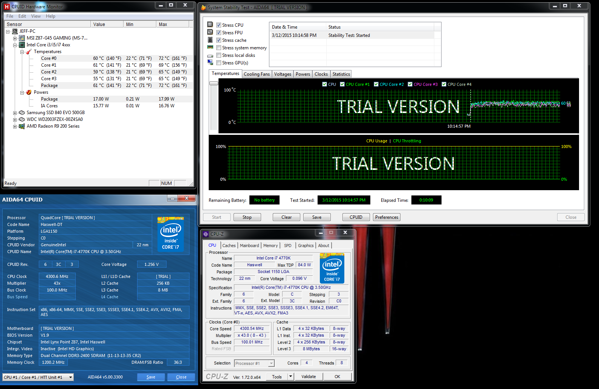The width and height of the screenshot is (599, 389).
Task: Switch to the Statistics tab
Action: coord(341,74)
